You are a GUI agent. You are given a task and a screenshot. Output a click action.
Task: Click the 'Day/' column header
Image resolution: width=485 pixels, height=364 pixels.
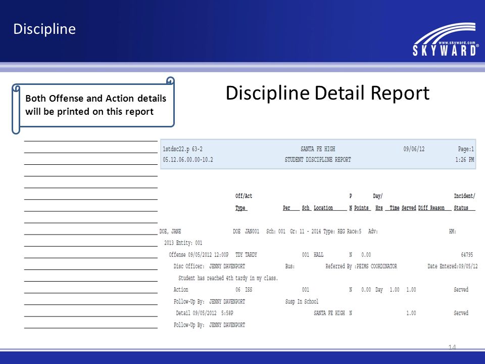(378, 196)
